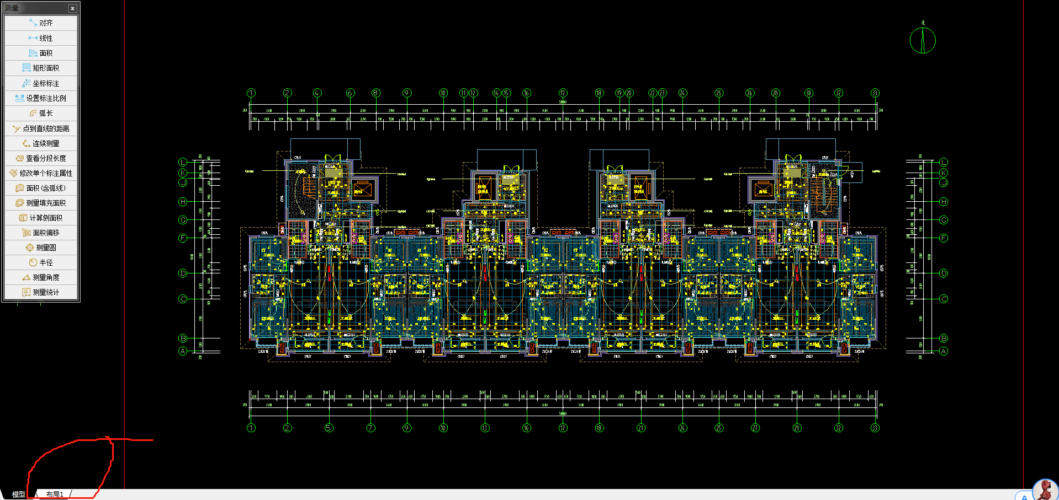Image resolution: width=1059 pixels, height=500 pixels.
Task: Activate the 面积 area measurement tool
Action: point(41,53)
